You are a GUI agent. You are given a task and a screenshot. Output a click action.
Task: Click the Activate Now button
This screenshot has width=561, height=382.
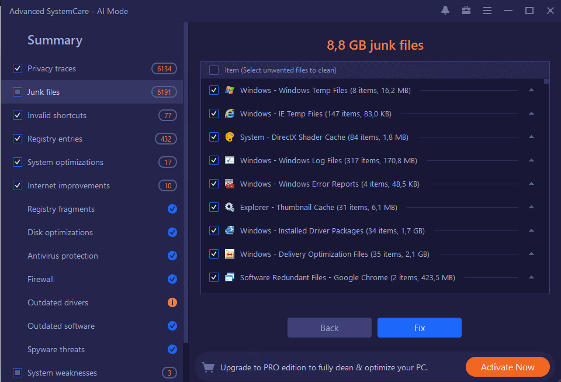click(x=507, y=367)
